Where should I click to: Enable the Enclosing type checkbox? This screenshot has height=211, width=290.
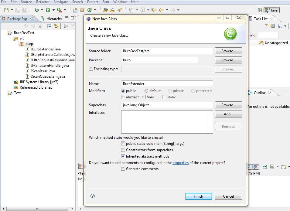click(91, 69)
